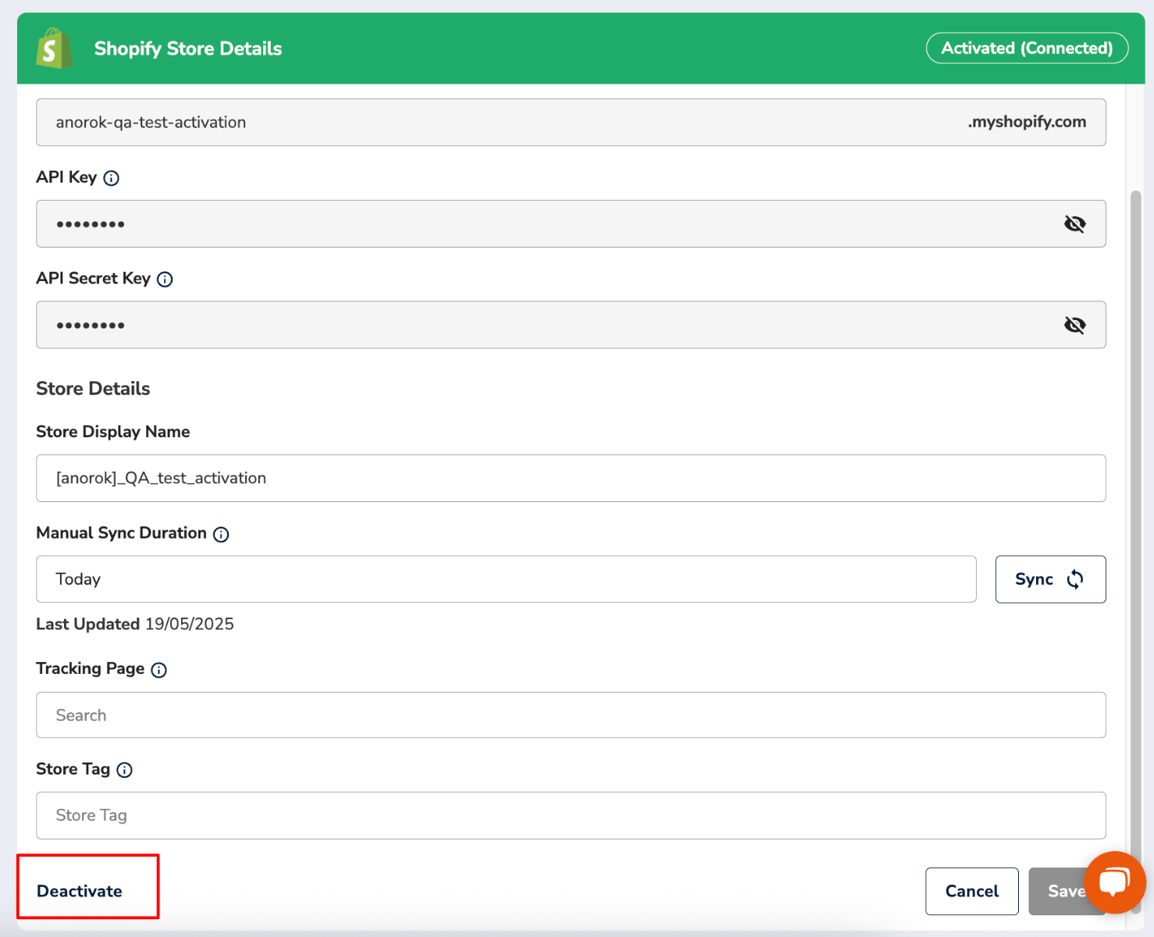The width and height of the screenshot is (1154, 937).
Task: Focus the Tracking Page search field
Action: [571, 715]
